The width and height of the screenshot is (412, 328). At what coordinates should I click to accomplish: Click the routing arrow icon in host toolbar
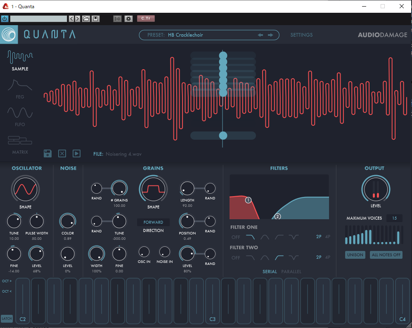(117, 19)
